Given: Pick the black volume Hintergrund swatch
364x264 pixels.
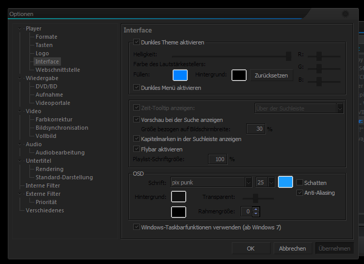Looking at the screenshot, I should click(239, 75).
